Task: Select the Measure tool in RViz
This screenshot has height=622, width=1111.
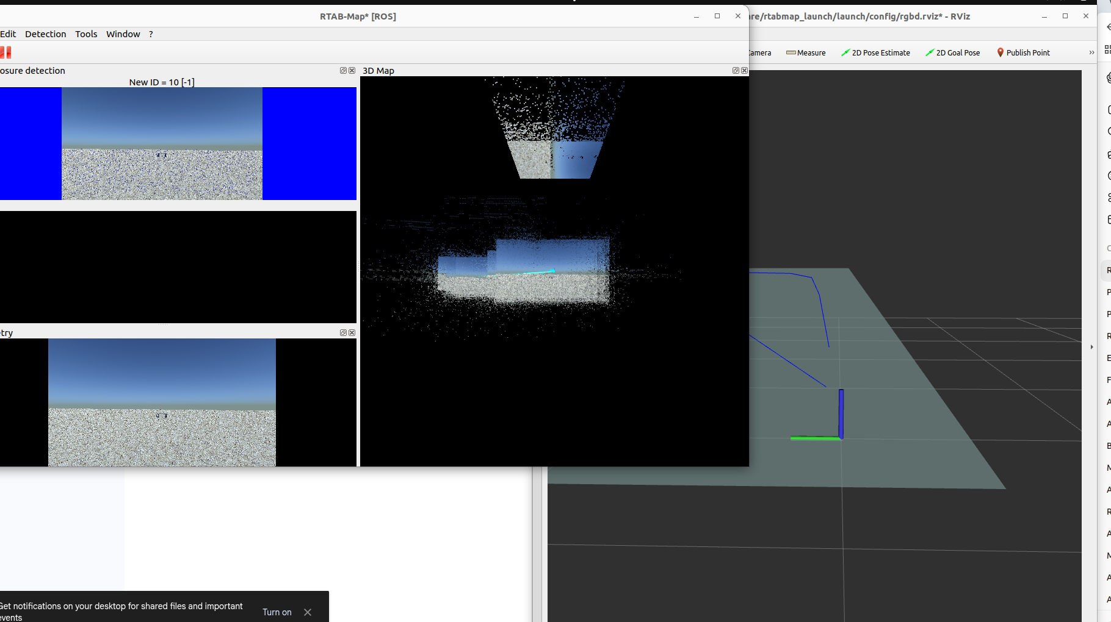Action: 806,53
